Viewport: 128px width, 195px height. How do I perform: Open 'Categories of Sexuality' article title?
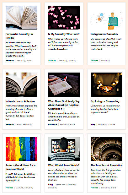pos(104,34)
